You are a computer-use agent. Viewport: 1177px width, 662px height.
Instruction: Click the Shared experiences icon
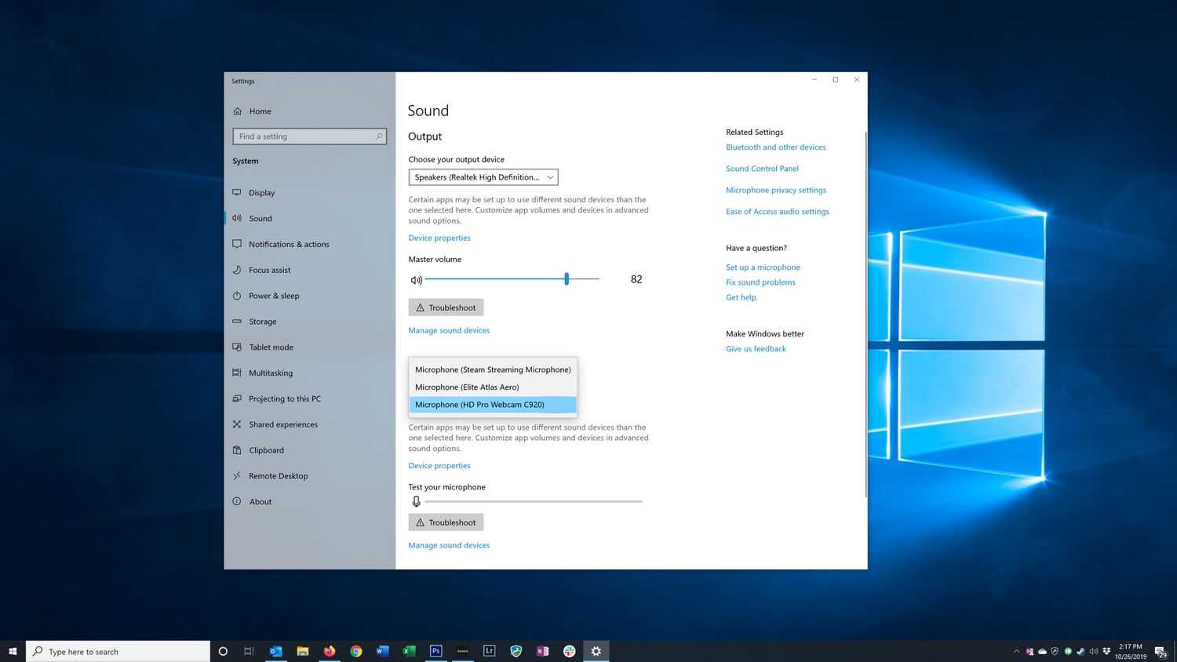(237, 424)
